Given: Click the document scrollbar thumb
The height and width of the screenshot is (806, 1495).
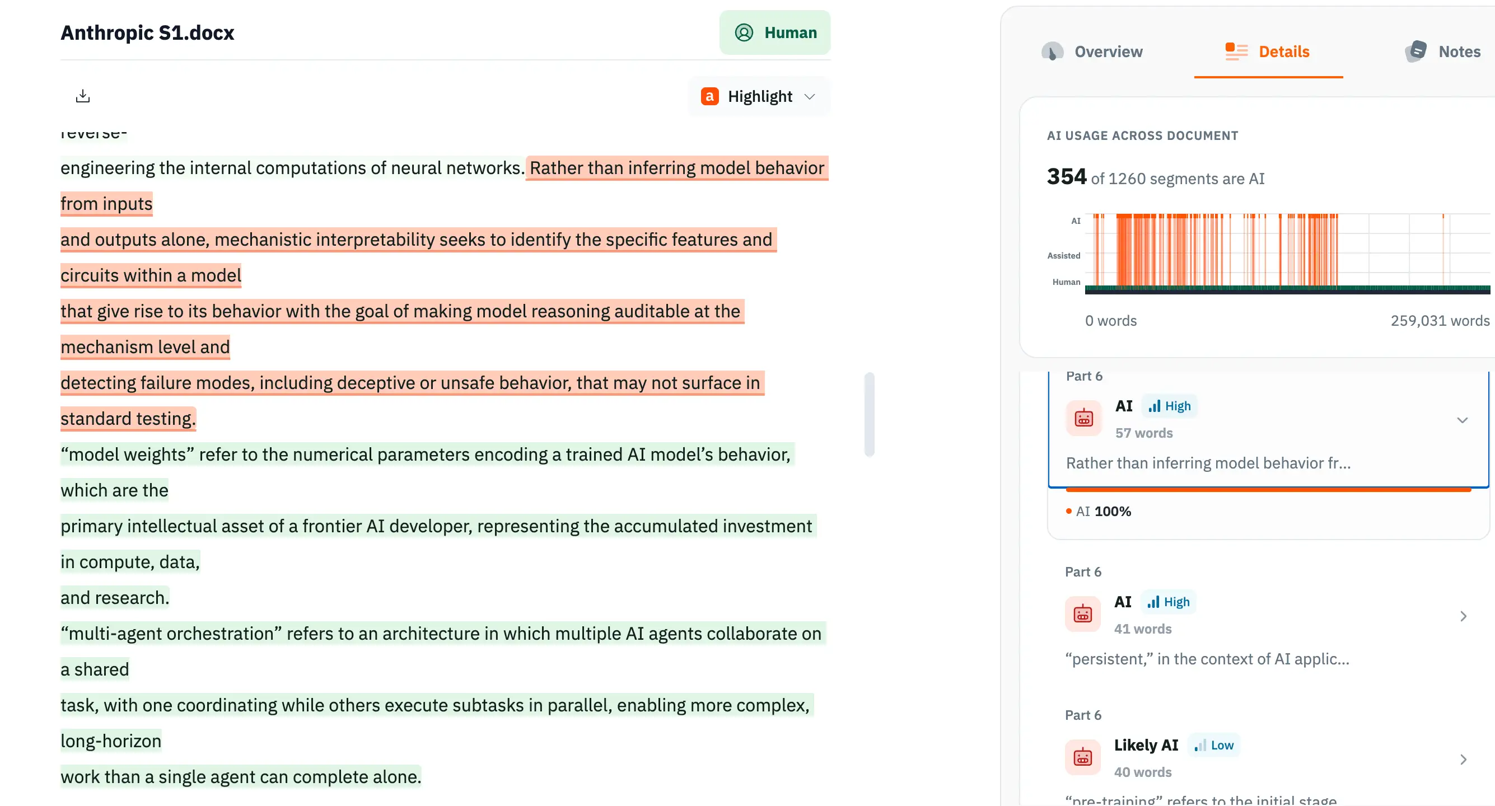Looking at the screenshot, I should pos(869,414).
